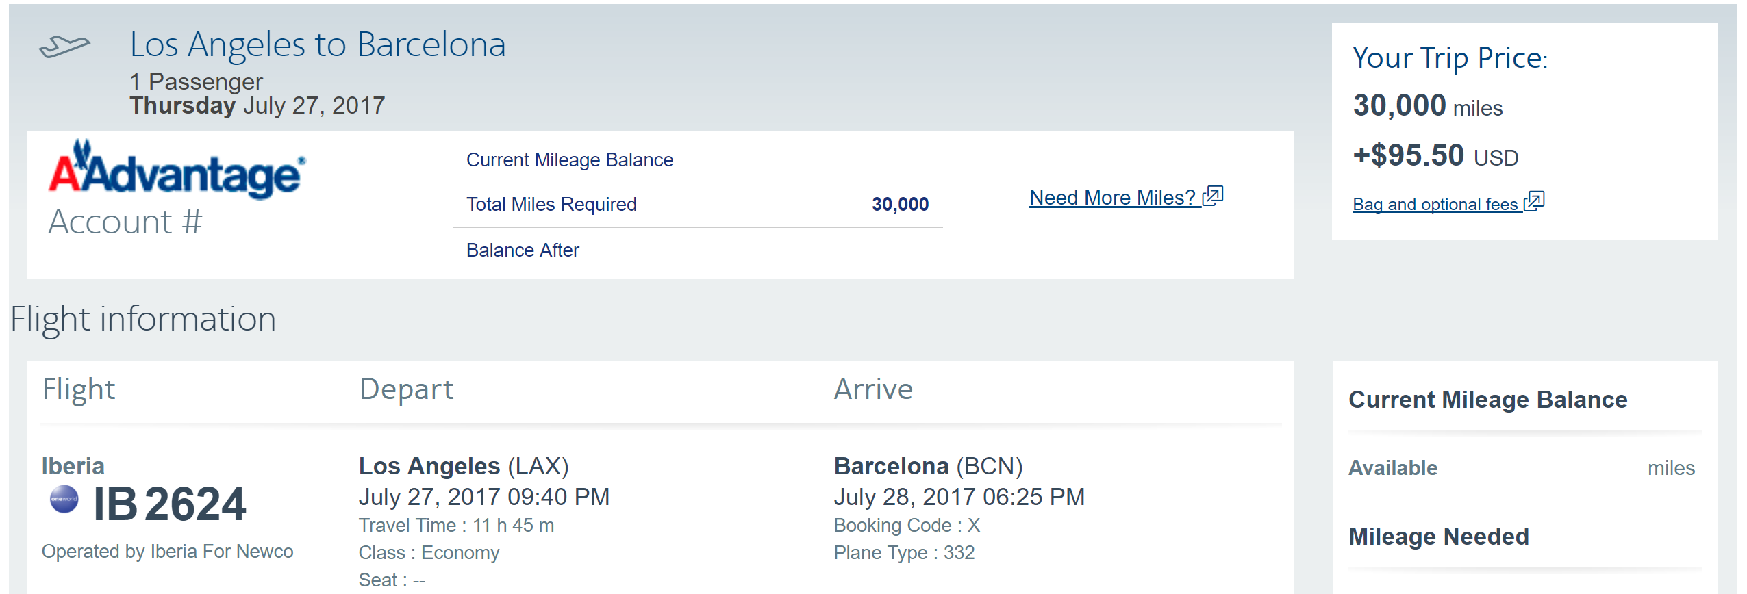The image size is (1747, 594).
Task: Click the Flight column header
Action: tap(79, 389)
